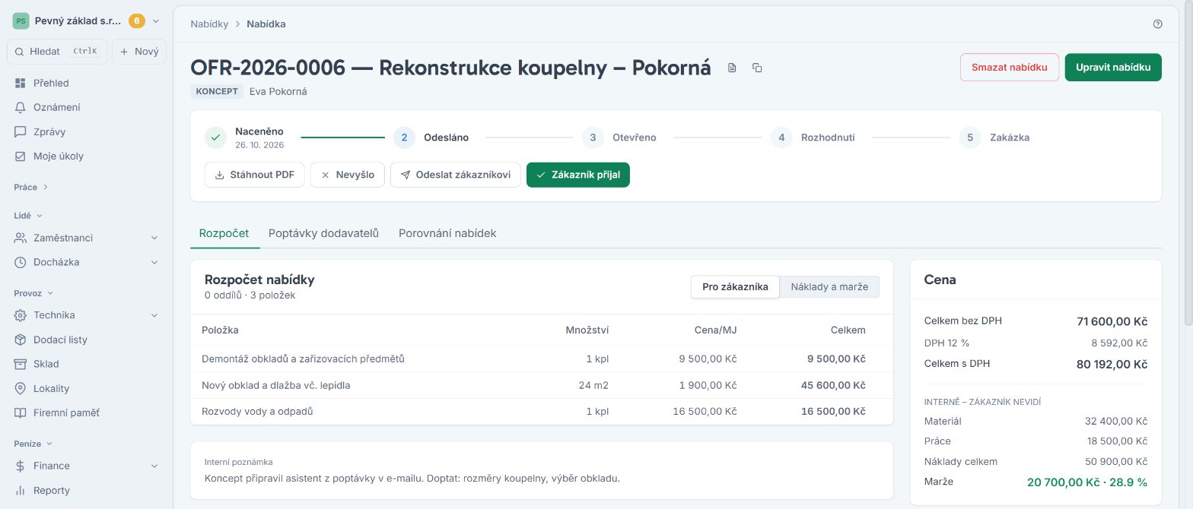
Task: Click the orange notification badge 6
Action: 137,21
